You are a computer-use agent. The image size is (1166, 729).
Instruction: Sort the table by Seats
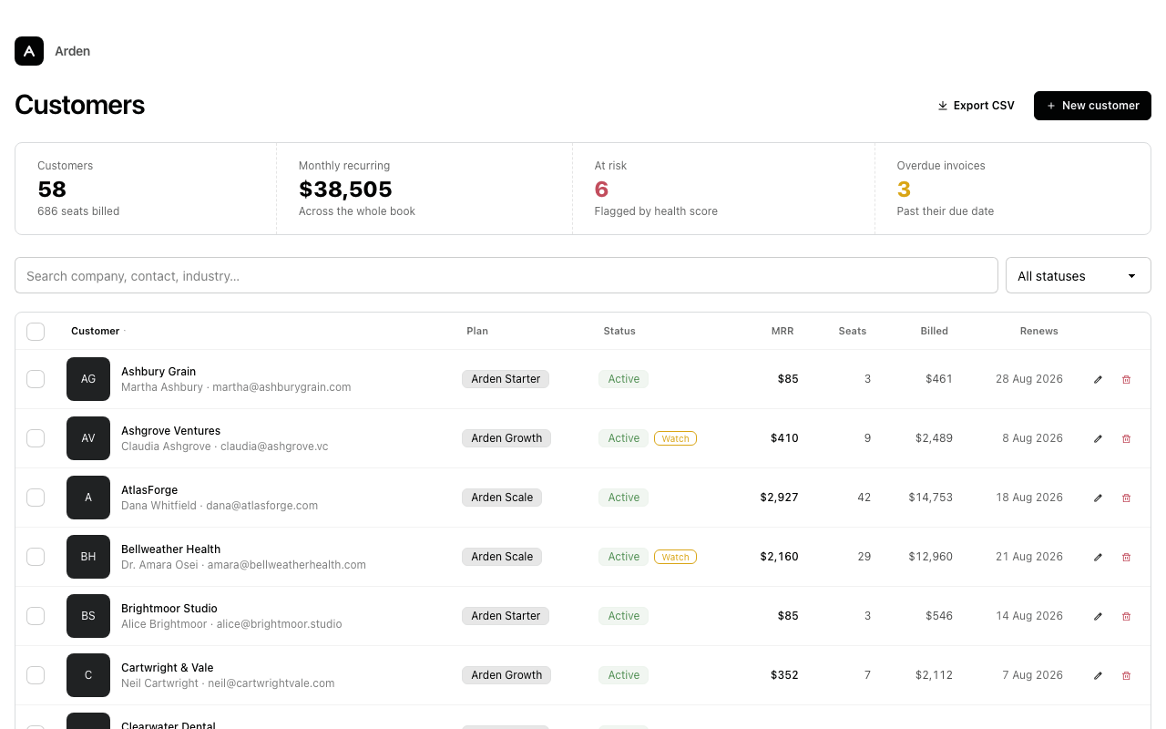(853, 331)
